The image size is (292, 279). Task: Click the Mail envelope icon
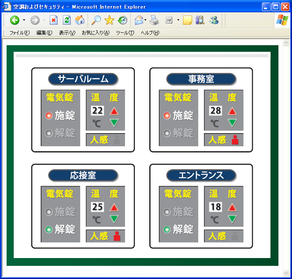click(x=139, y=20)
